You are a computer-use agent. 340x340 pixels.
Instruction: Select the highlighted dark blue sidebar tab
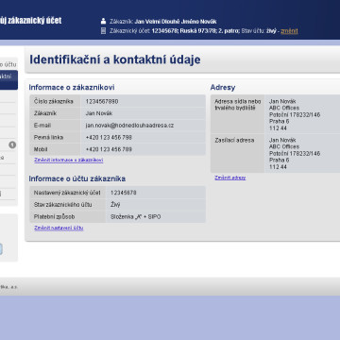[x=8, y=80]
